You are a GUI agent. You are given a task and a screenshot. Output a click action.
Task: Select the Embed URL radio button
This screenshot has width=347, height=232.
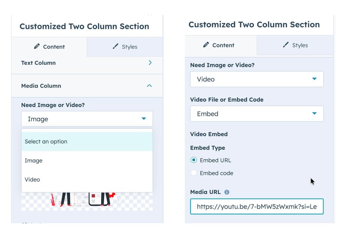193,160
